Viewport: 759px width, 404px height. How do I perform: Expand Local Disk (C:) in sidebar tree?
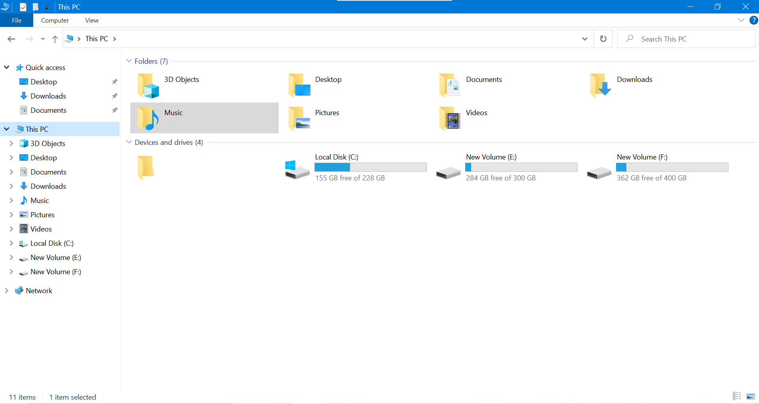pyautogui.click(x=11, y=243)
